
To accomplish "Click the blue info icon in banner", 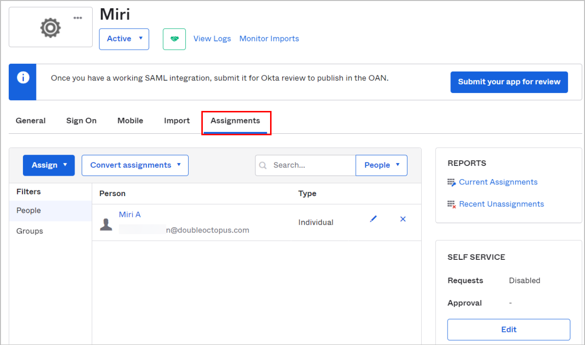I will click(23, 78).
